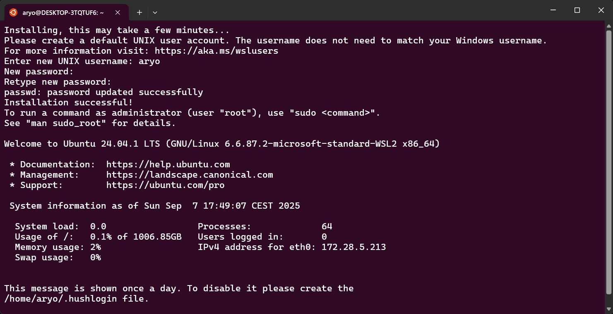Maximize the terminal window
Image resolution: width=613 pixels, height=314 pixels.
tap(577, 10)
